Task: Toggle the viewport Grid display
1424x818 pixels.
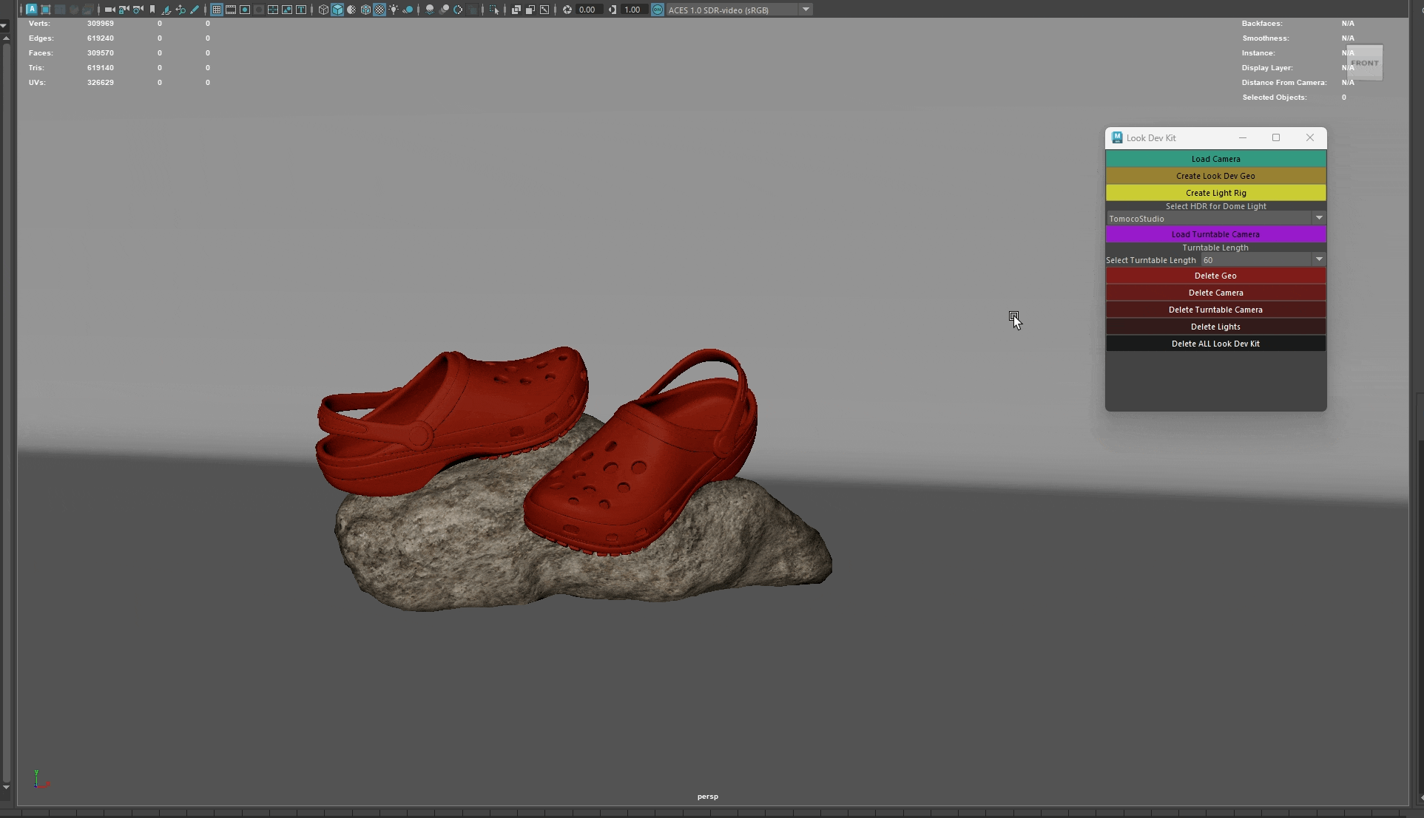Action: point(217,10)
